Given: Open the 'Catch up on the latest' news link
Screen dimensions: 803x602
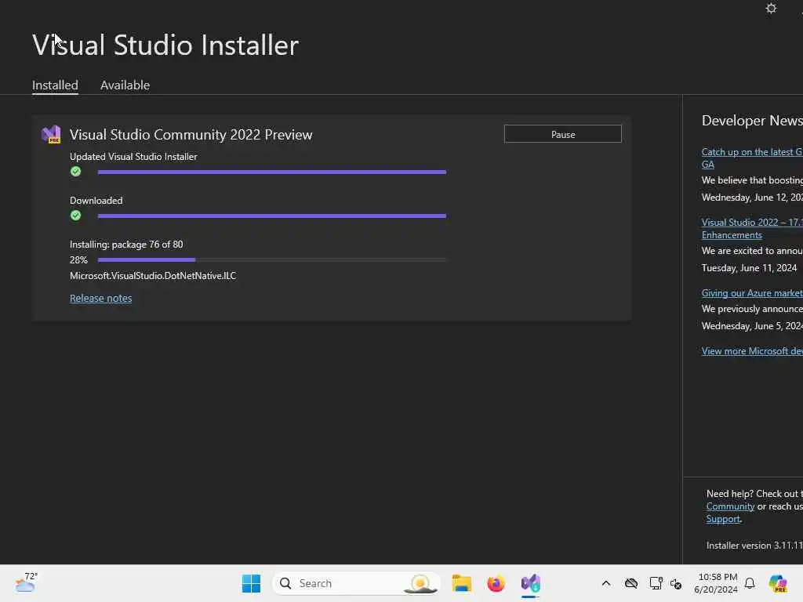Looking at the screenshot, I should pos(752,158).
